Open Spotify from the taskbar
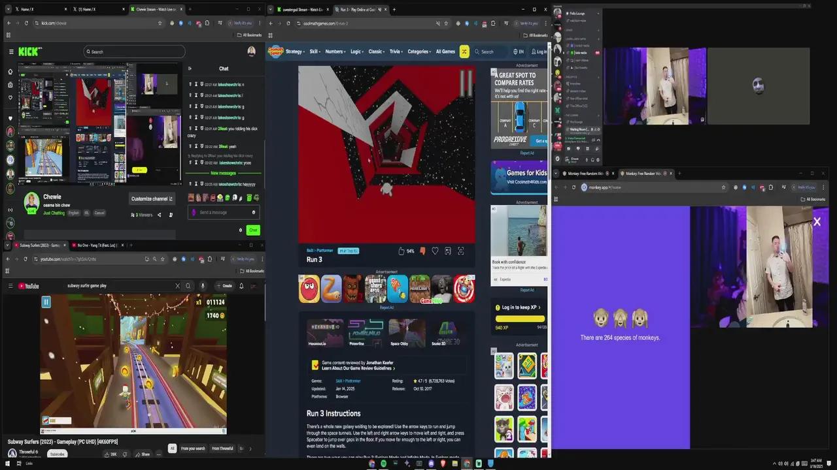The height and width of the screenshot is (470, 837). coord(383,463)
